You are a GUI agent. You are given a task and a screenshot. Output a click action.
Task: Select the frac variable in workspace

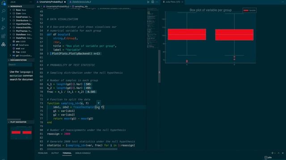click(21, 52)
